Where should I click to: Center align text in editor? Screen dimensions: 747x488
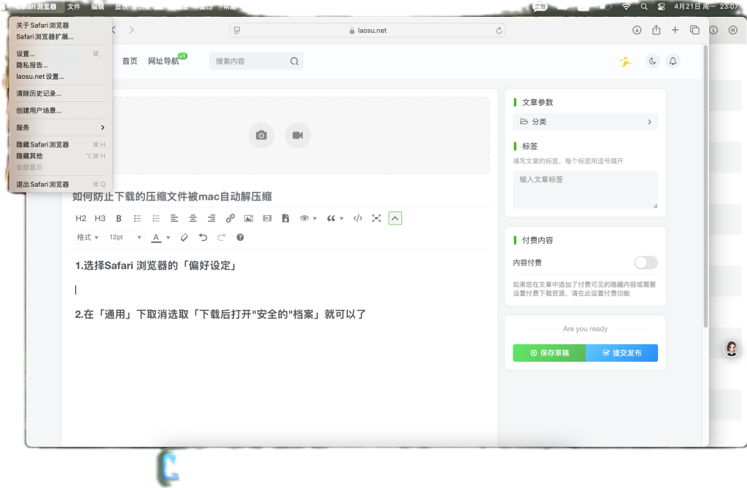click(193, 218)
